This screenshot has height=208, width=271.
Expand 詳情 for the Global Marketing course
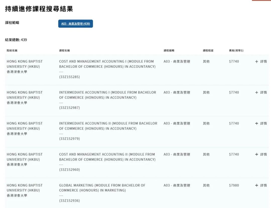[261, 185]
